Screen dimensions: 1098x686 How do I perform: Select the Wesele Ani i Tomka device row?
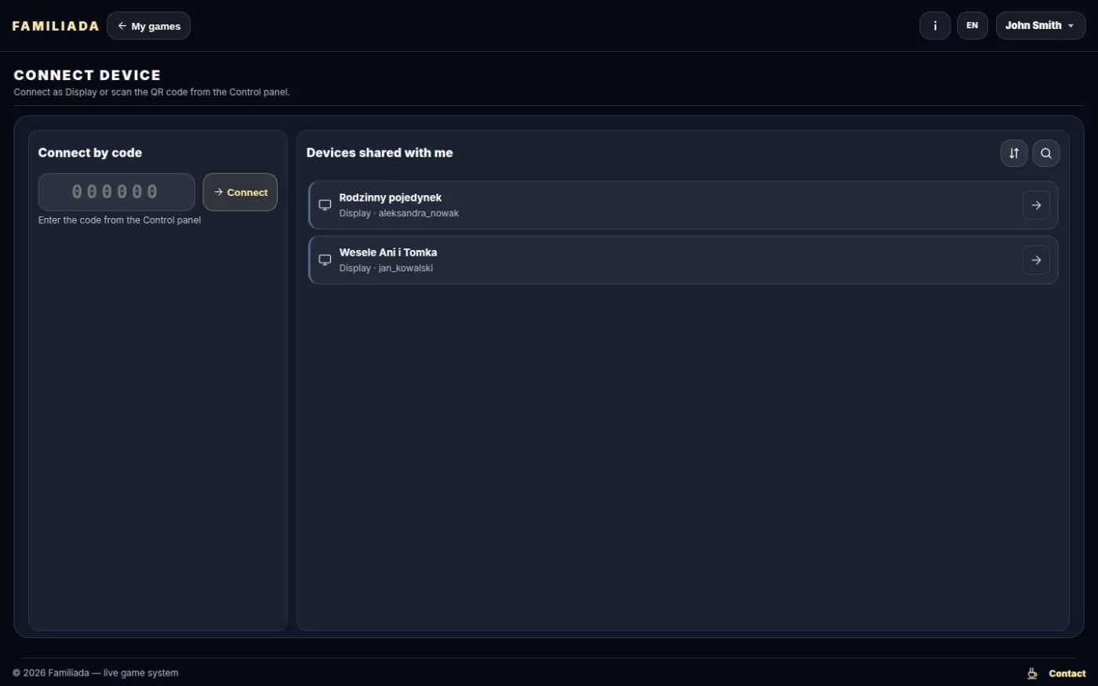coord(683,260)
